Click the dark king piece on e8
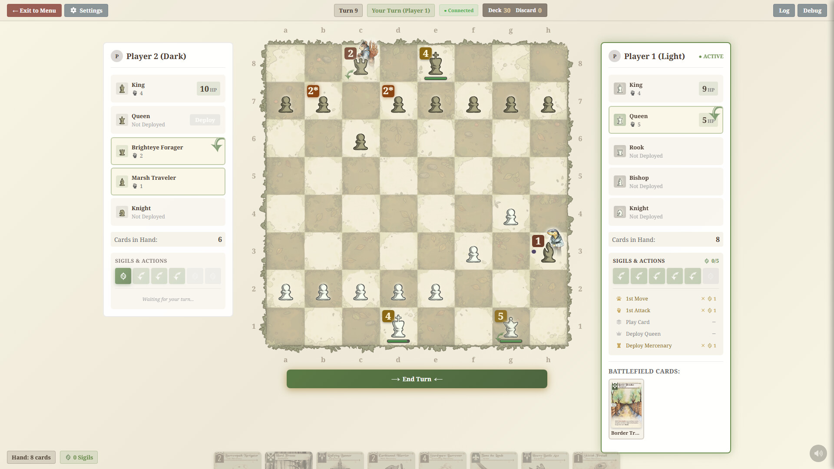 [x=435, y=65]
